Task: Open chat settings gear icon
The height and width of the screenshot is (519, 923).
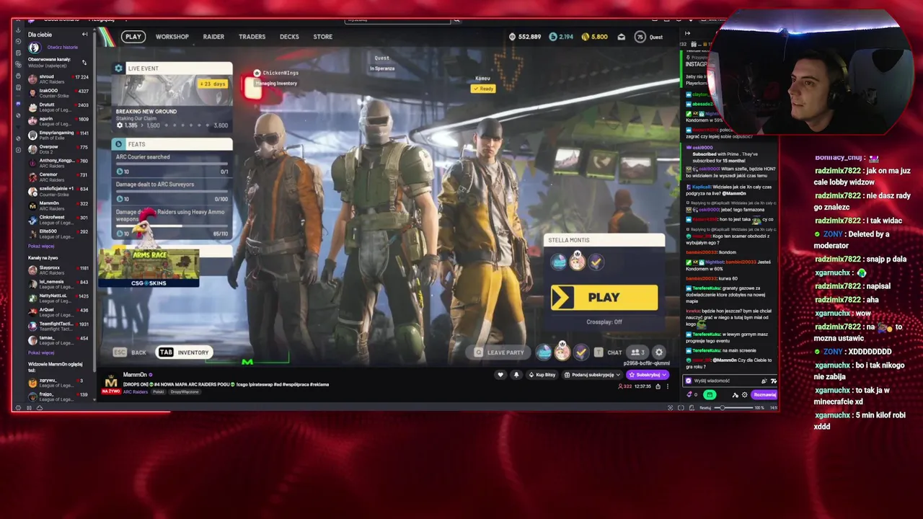Action: pos(745,394)
